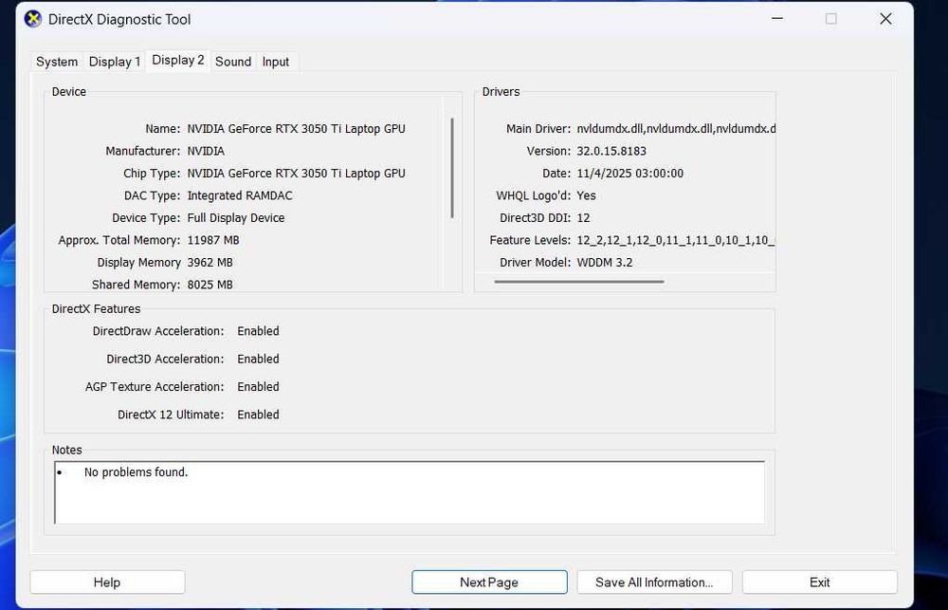This screenshot has height=610, width=948.
Task: Click the '8025 MB' shared memory value
Action: (210, 285)
